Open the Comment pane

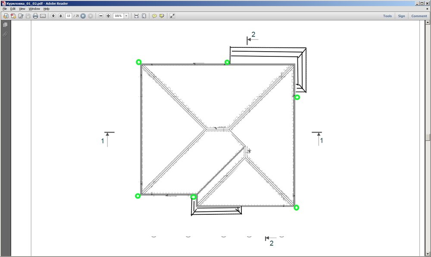point(419,16)
